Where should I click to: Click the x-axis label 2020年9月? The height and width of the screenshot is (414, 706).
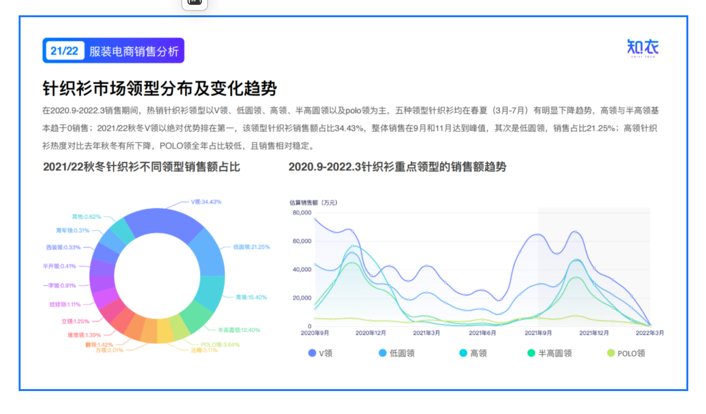315,333
